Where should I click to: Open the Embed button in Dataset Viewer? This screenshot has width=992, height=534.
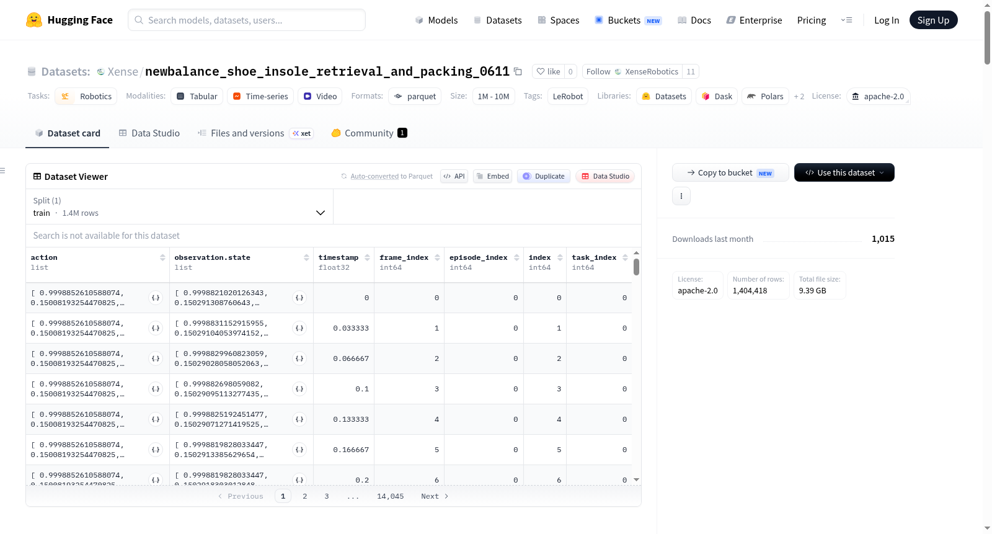(493, 176)
